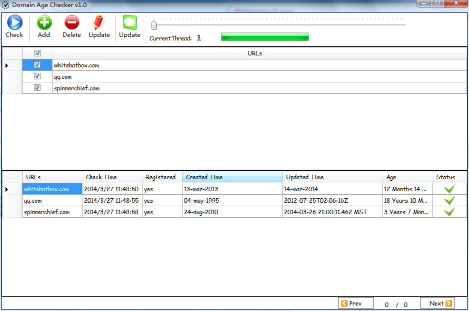Uncheck the qq.com checkbox
The width and height of the screenshot is (469, 311).
(x=37, y=76)
